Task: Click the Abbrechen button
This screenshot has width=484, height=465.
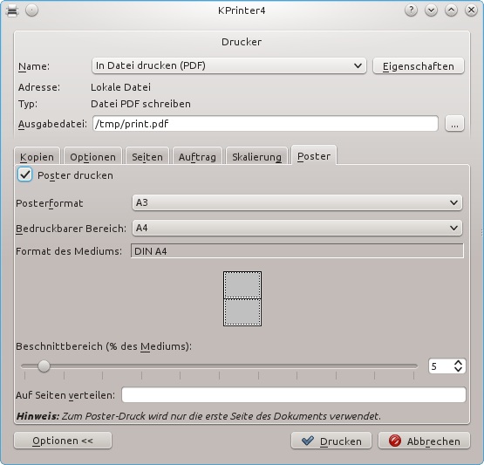Action: click(424, 441)
